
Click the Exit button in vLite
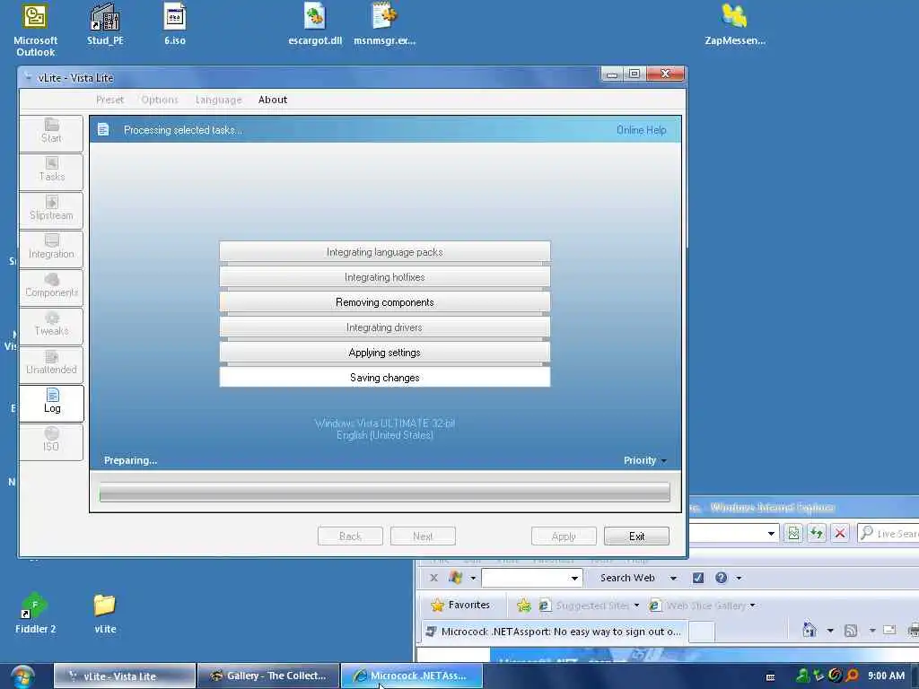(x=636, y=536)
